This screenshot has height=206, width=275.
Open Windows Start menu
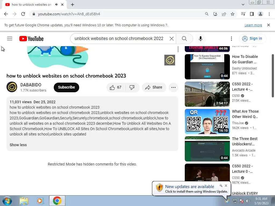[7, 201]
